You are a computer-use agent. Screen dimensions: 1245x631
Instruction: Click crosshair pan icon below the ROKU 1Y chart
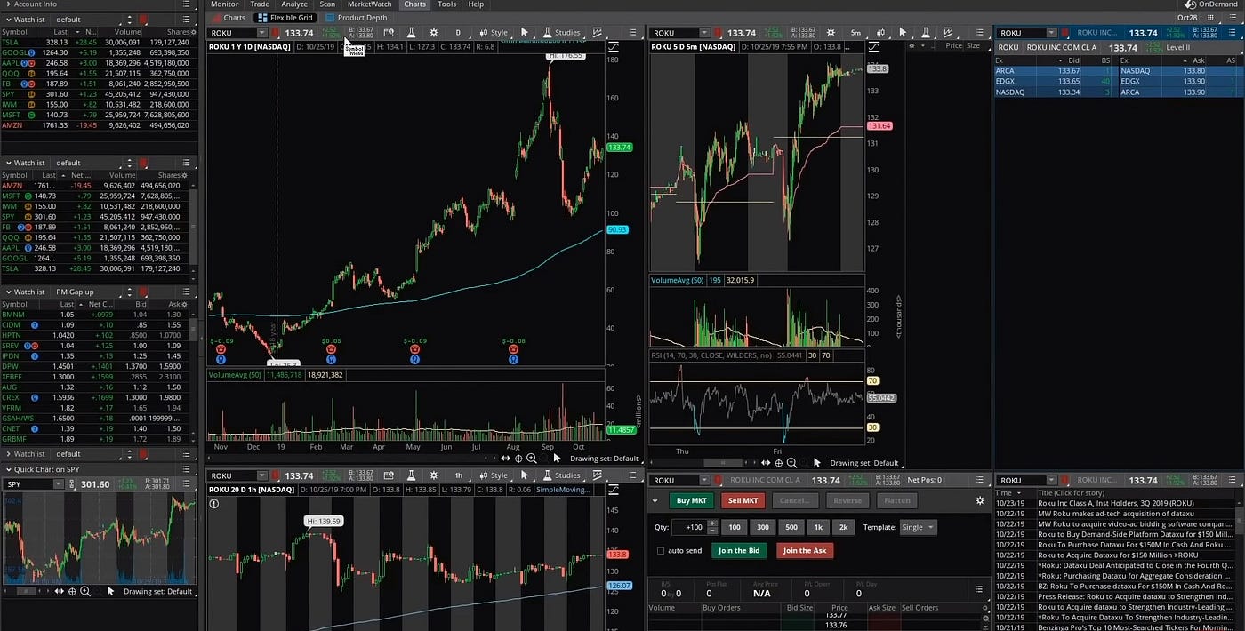[x=518, y=458]
